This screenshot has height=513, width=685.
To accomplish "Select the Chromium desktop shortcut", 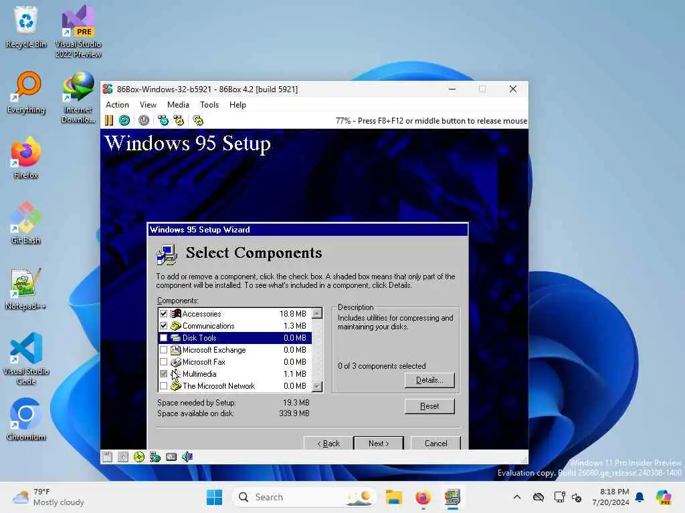I will click(26, 419).
